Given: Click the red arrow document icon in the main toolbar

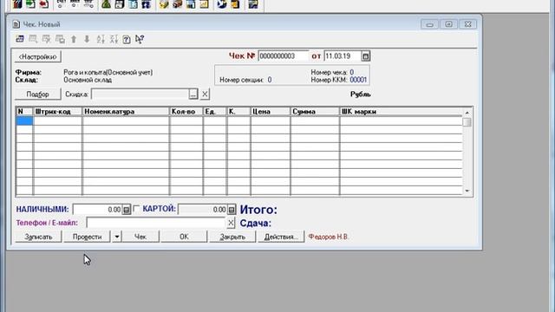Looking at the screenshot, I should tap(43, 4).
